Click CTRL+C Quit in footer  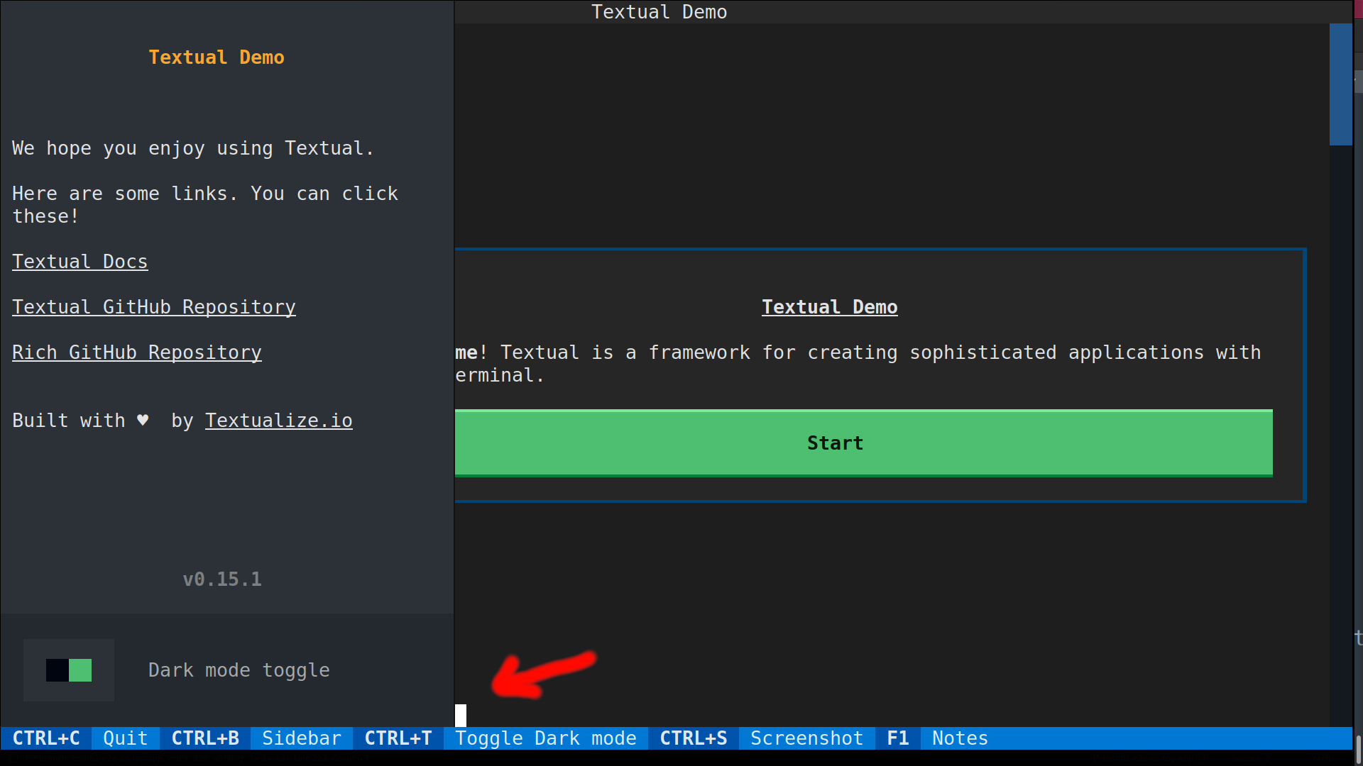80,738
